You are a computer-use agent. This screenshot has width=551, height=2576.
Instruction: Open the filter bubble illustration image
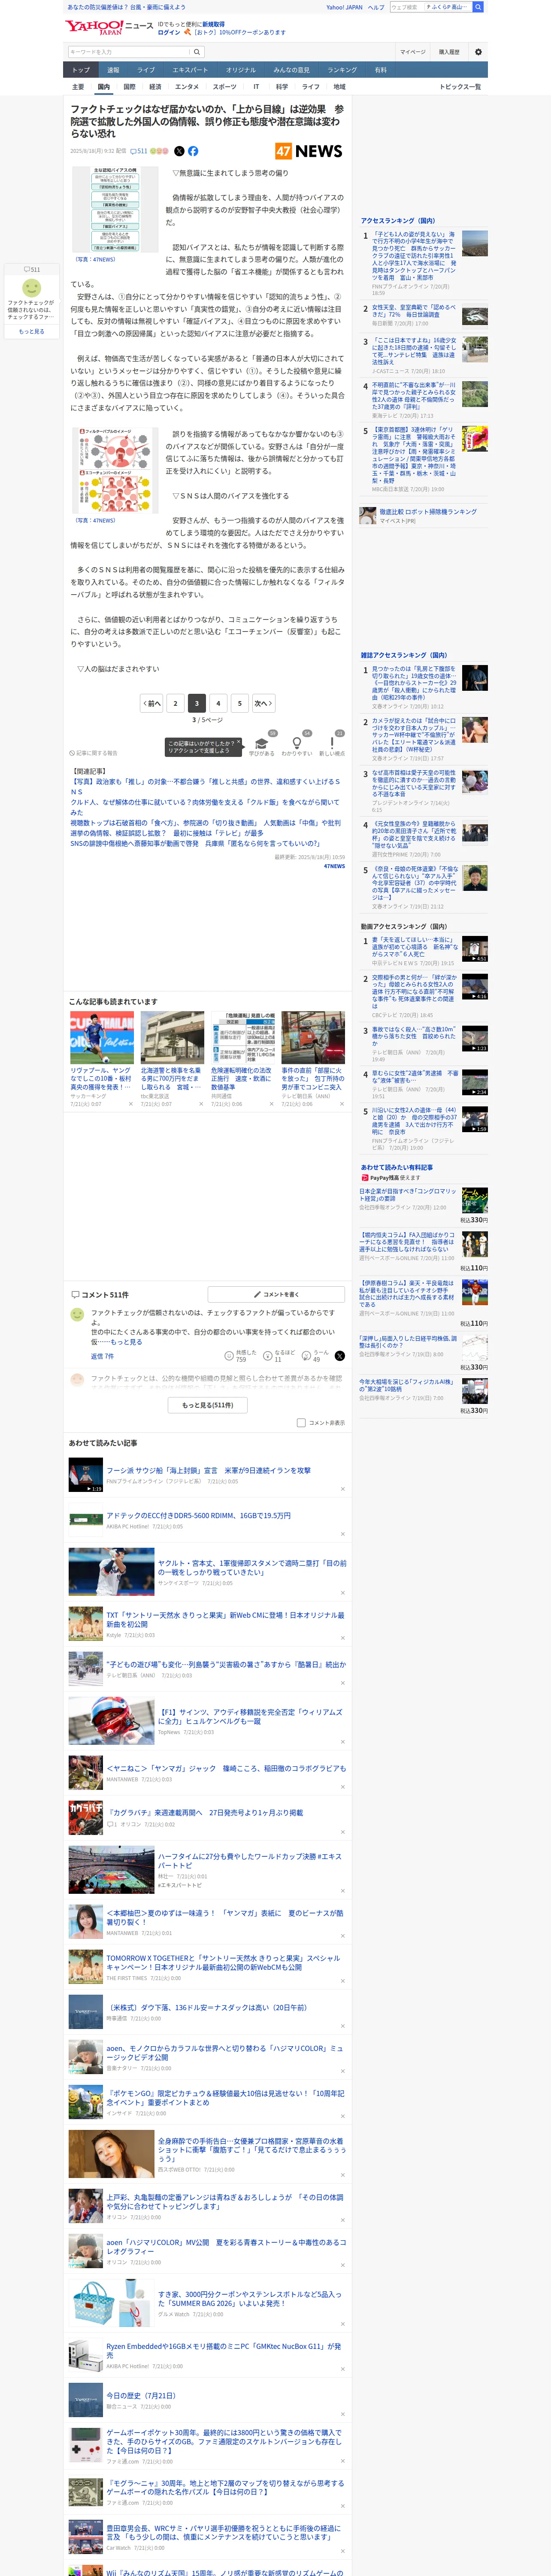coord(116,470)
